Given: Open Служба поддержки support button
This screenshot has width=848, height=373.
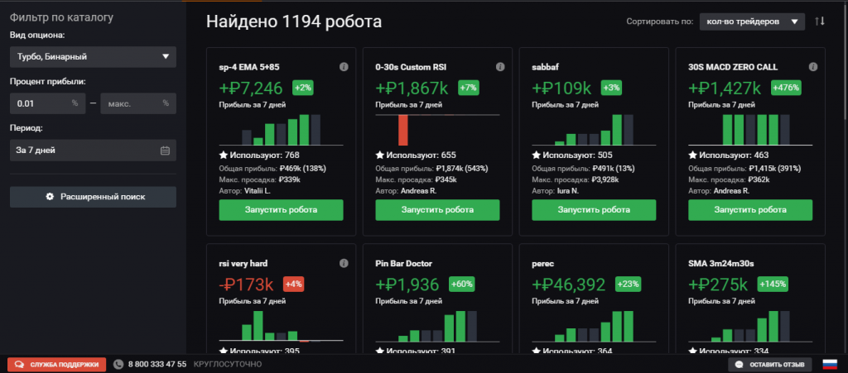Looking at the screenshot, I should pyautogui.click(x=57, y=365).
